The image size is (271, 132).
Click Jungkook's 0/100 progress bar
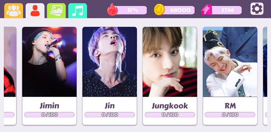tap(170, 115)
